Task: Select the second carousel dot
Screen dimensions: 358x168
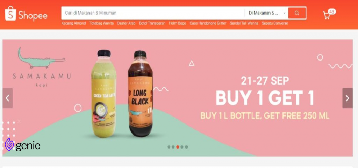Action: tap(173, 147)
